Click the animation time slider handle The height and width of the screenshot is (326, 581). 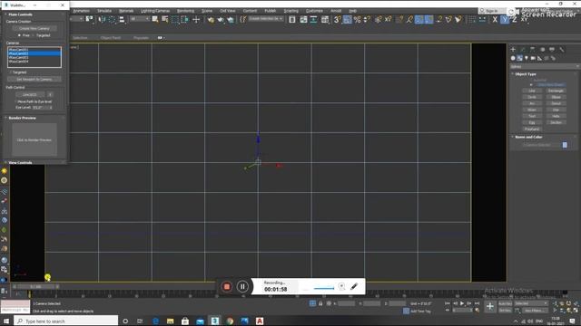click(35, 286)
